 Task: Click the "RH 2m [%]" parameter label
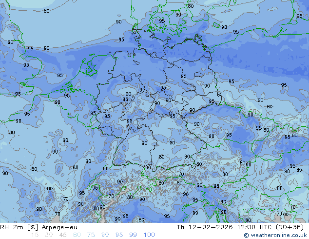[x=19, y=227]
